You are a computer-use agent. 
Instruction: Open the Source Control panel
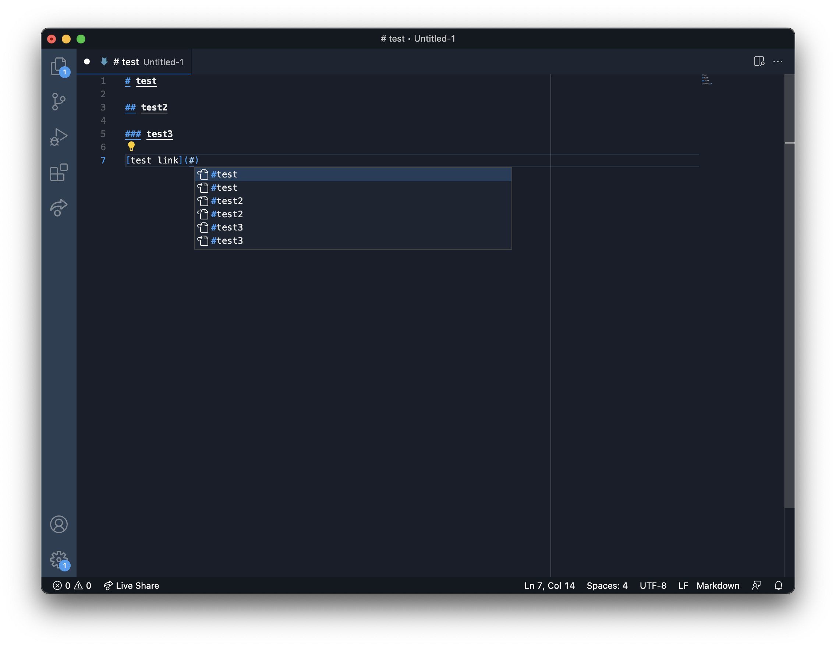point(59,101)
